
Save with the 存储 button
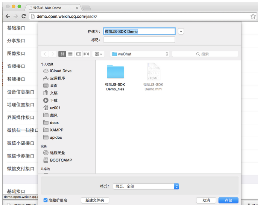[228, 200]
